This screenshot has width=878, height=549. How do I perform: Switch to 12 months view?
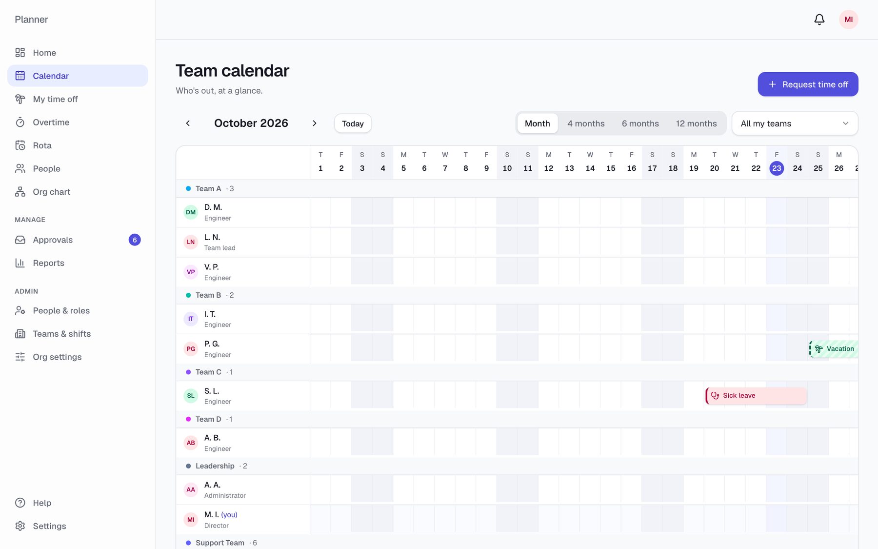697,123
